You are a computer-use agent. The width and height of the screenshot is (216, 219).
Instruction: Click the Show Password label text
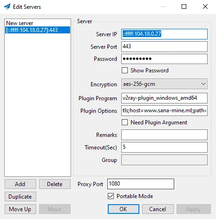tap(150, 71)
